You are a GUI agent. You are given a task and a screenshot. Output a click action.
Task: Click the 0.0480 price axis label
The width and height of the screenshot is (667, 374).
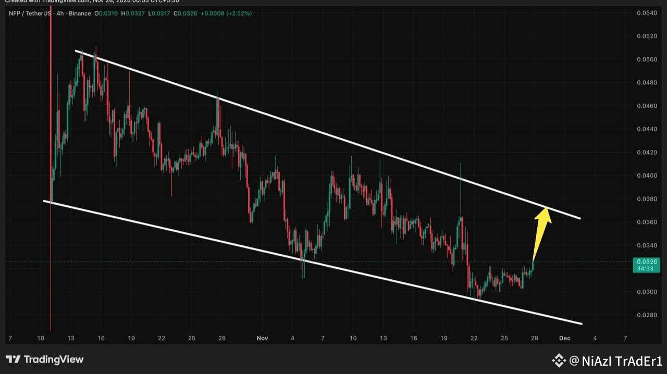(647, 82)
